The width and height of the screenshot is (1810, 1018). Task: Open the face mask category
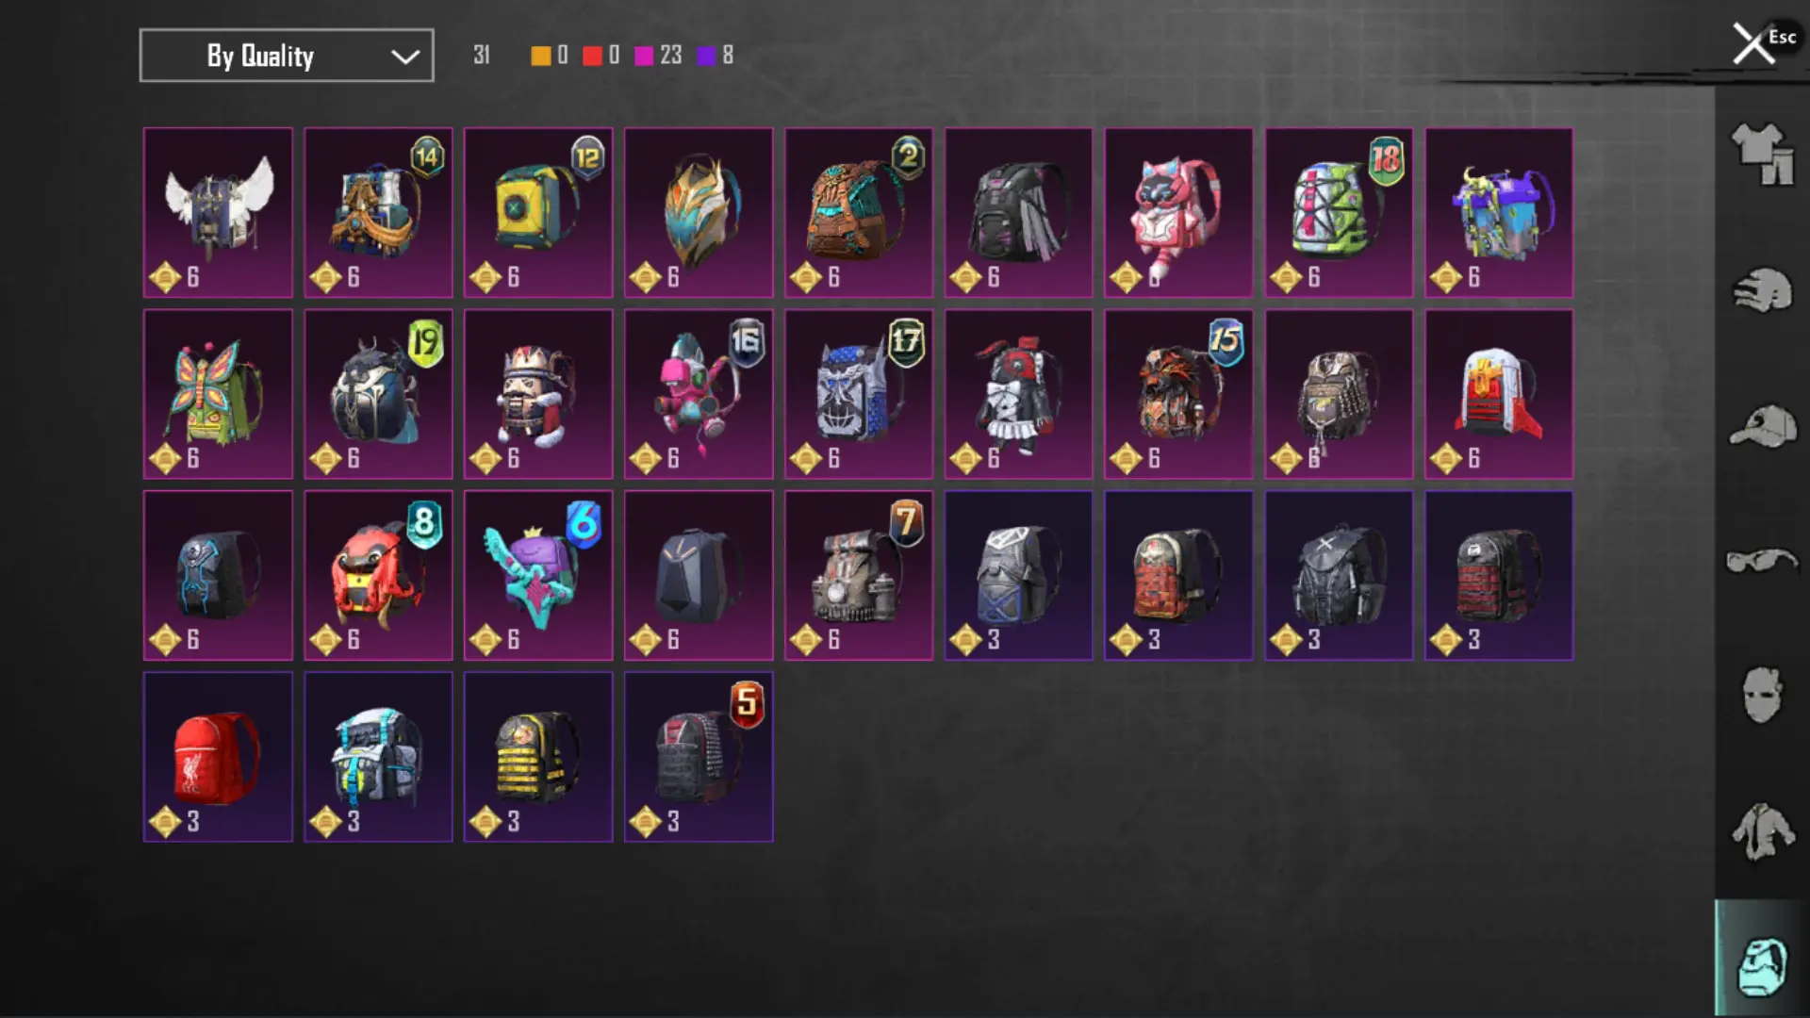[1762, 695]
